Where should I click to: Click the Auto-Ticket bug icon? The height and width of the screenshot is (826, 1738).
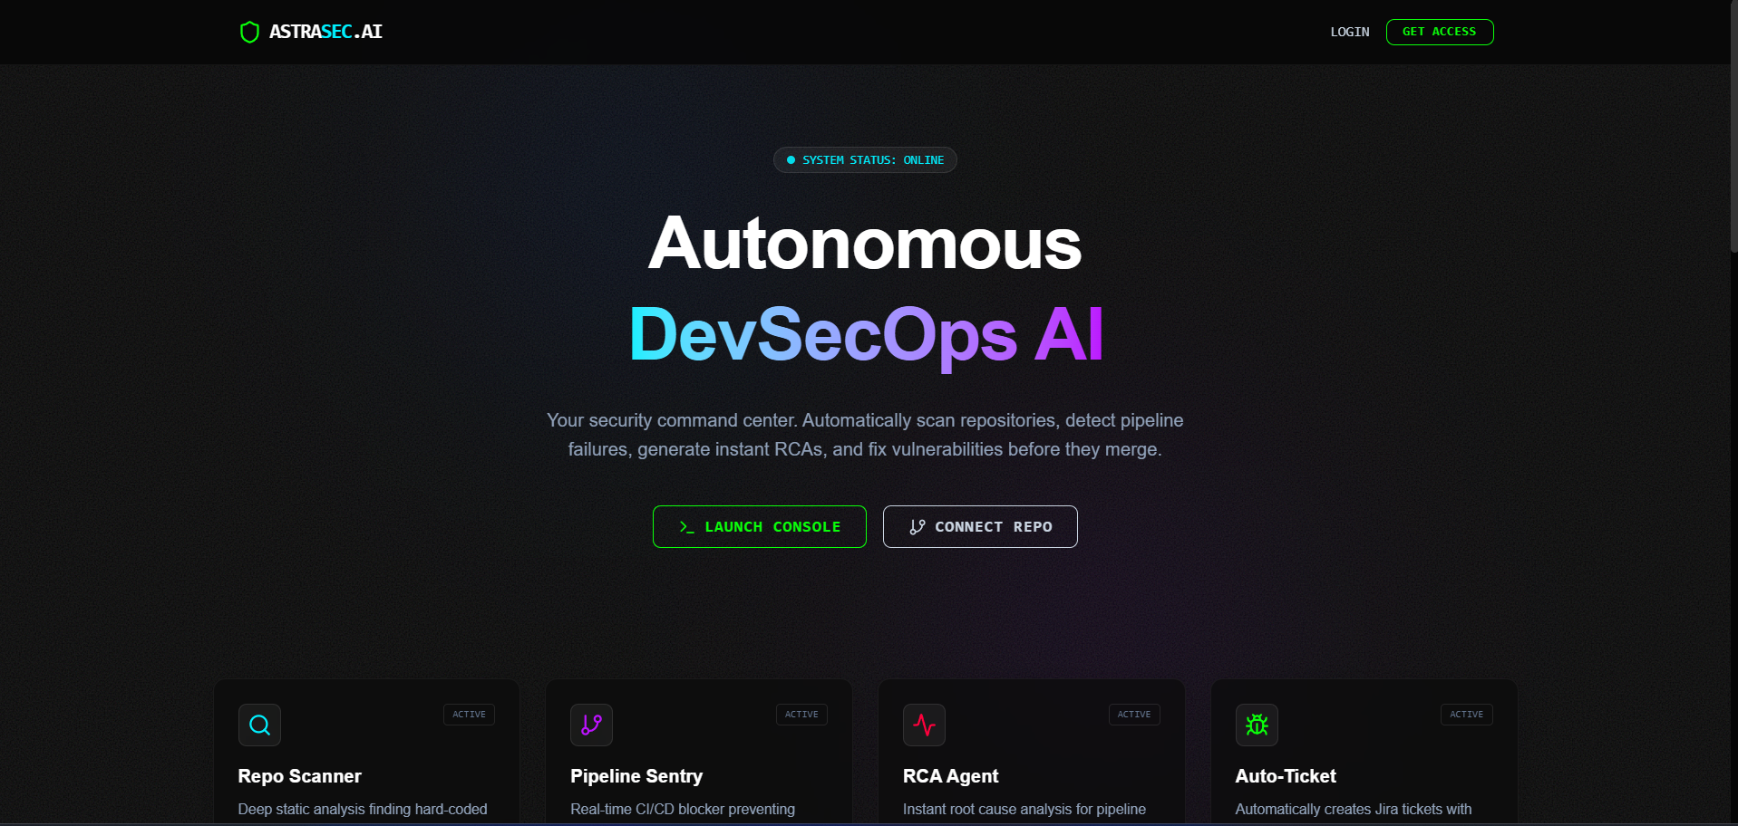pyautogui.click(x=1257, y=725)
